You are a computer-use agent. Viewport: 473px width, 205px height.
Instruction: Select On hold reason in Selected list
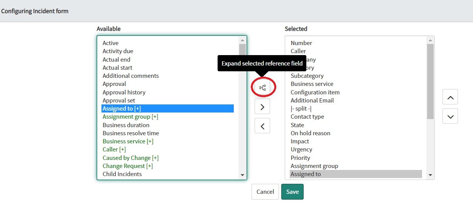(356, 133)
